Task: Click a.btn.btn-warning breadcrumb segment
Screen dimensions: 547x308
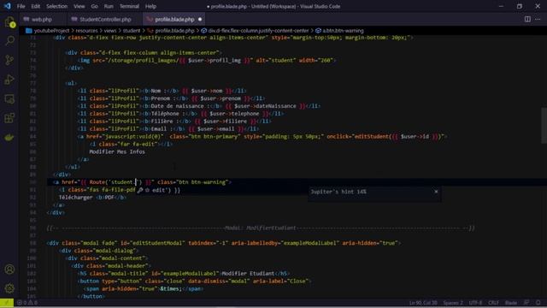Action: pyautogui.click(x=343, y=31)
